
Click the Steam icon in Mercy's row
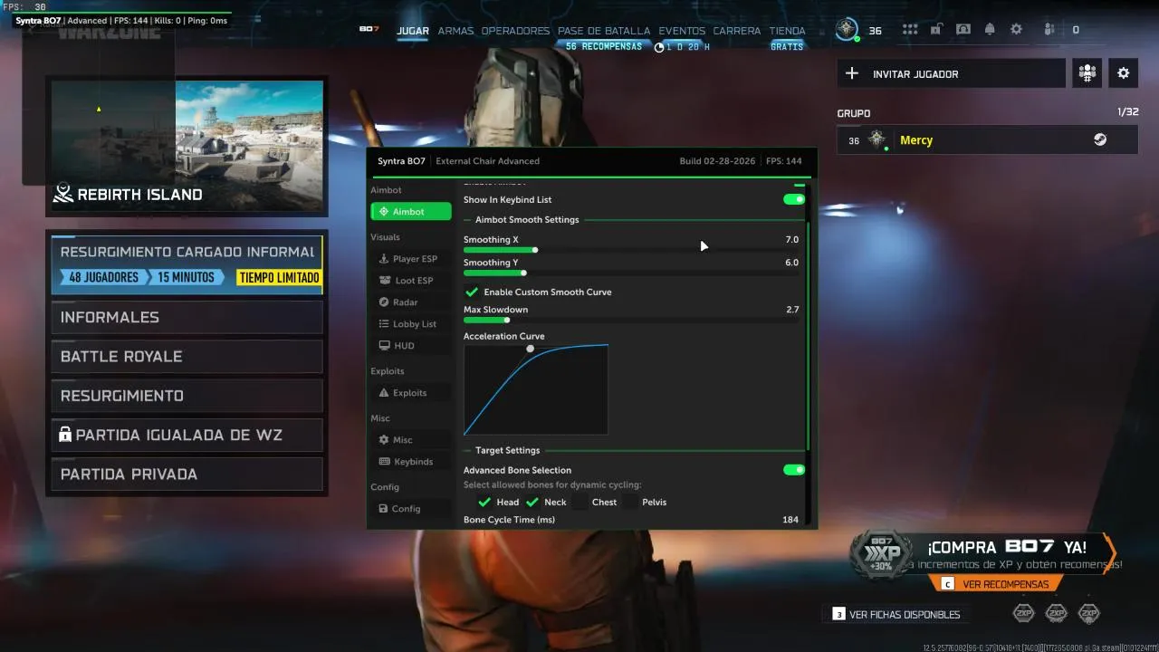[1100, 140]
